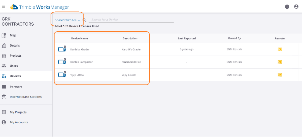Sort by Description column header

[x=130, y=38]
